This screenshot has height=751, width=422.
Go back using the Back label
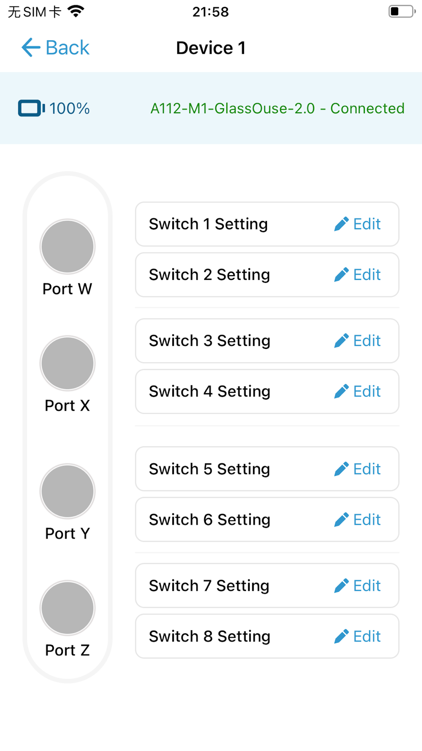pyautogui.click(x=68, y=47)
